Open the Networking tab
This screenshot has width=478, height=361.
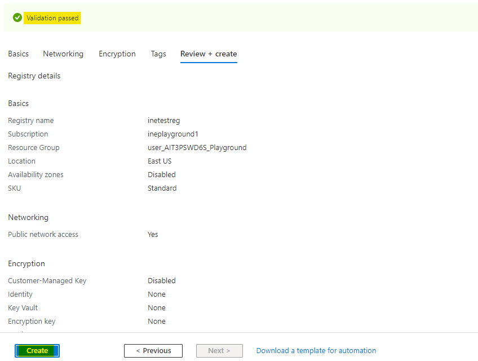(63, 54)
